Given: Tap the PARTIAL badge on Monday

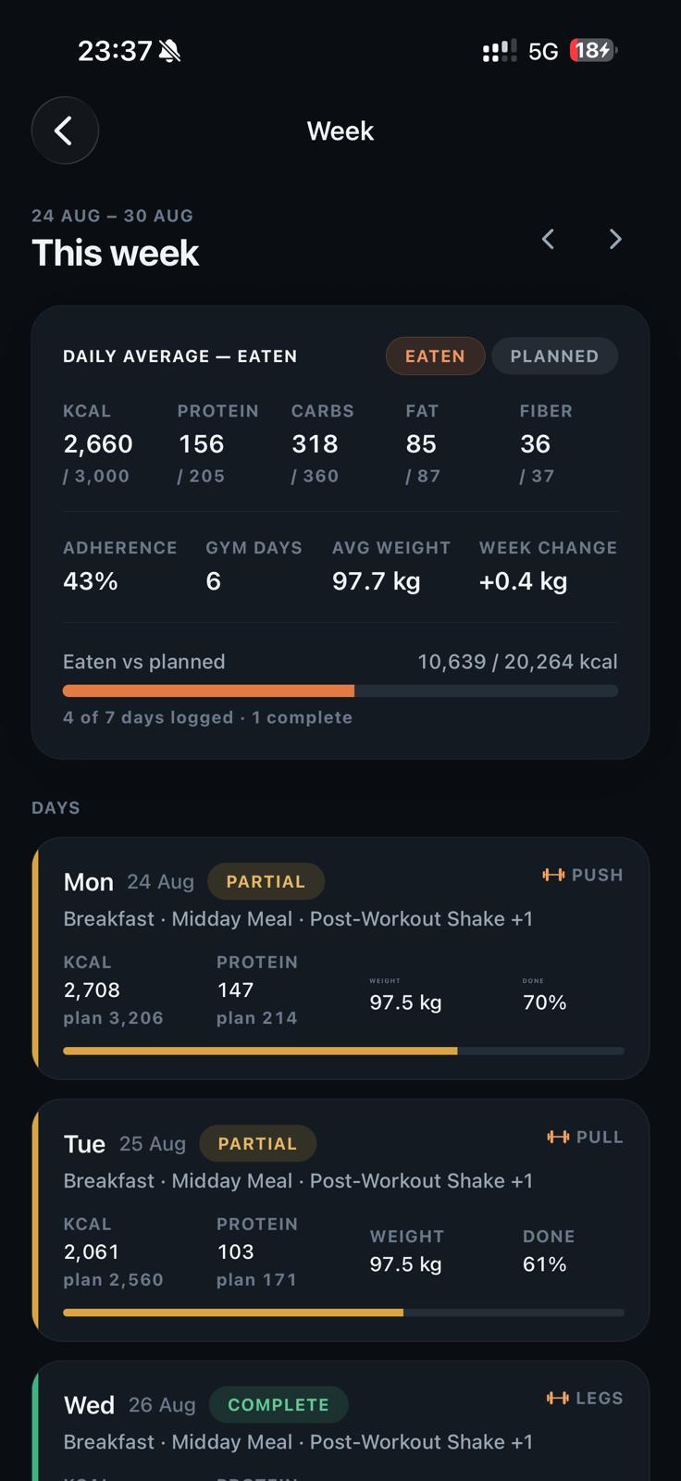Looking at the screenshot, I should pyautogui.click(x=266, y=881).
